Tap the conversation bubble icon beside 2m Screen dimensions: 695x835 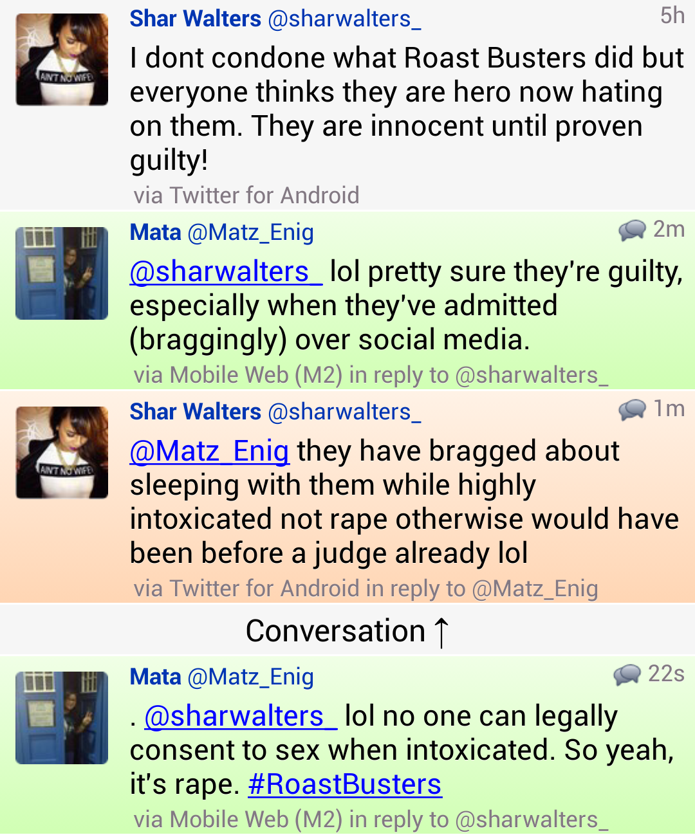click(632, 230)
